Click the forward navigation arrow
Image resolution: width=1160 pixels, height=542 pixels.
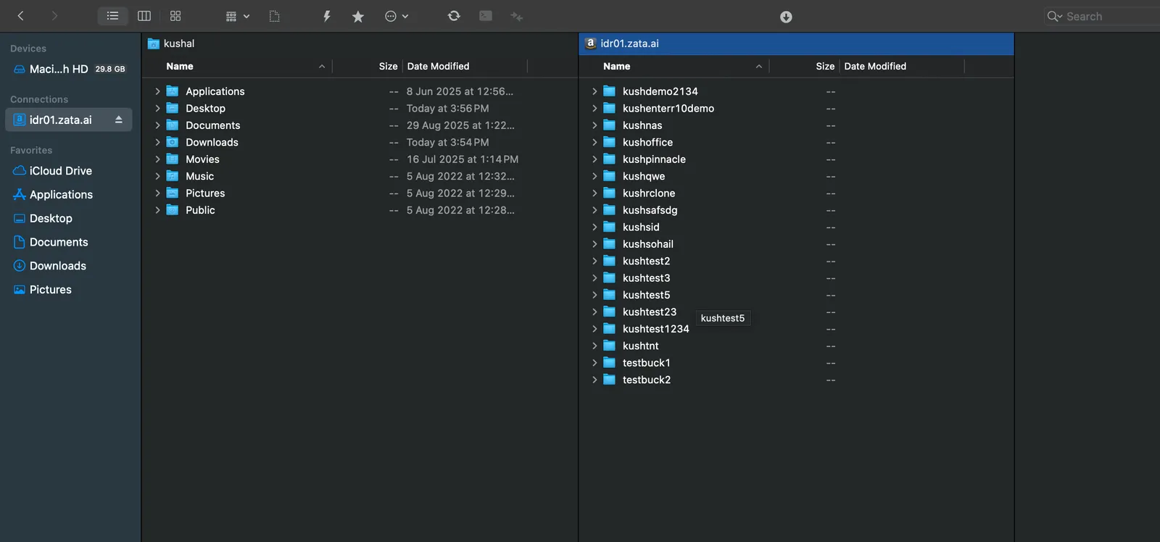coord(54,16)
